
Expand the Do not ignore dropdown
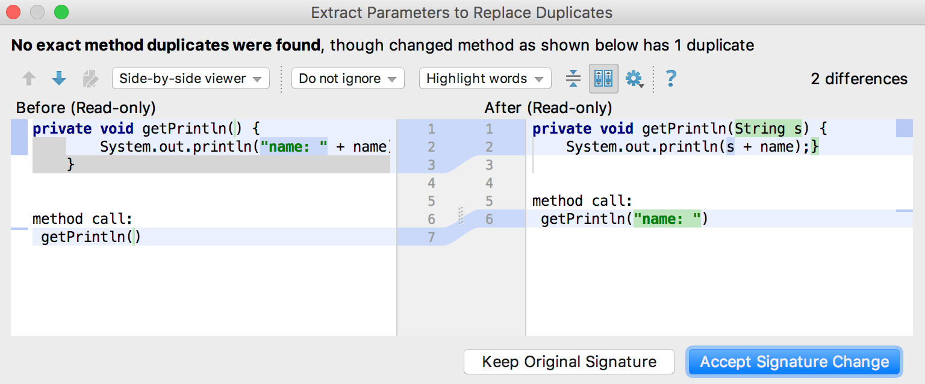[347, 79]
